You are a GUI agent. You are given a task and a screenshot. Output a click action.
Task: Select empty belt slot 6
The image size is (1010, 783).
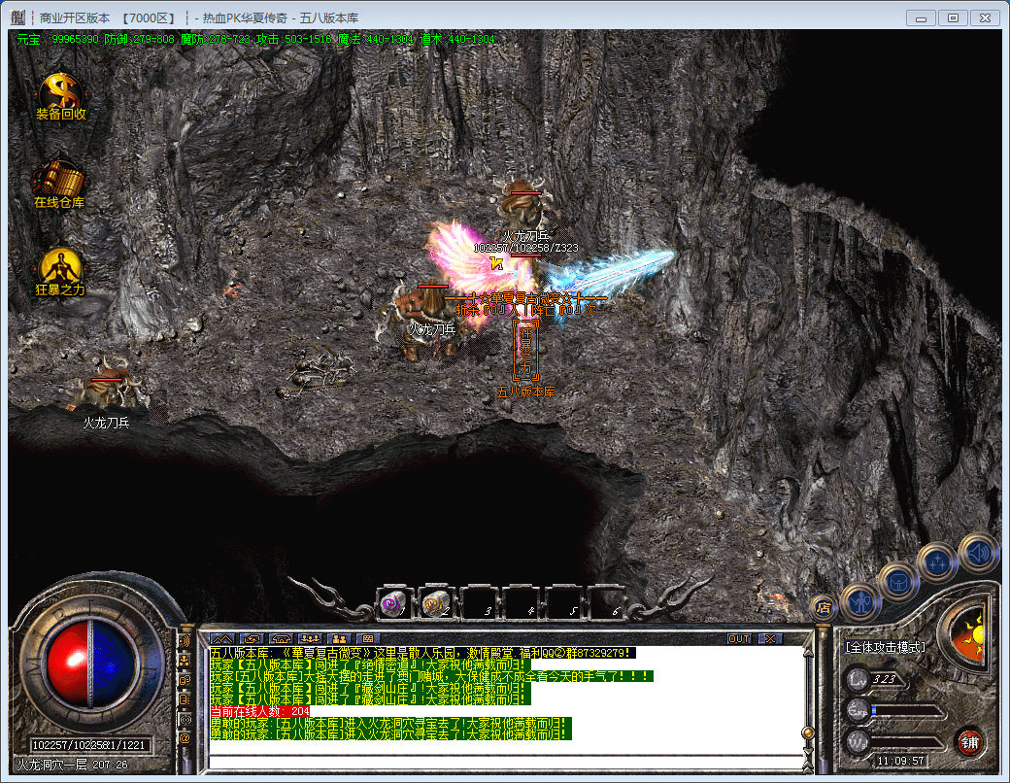(x=605, y=604)
